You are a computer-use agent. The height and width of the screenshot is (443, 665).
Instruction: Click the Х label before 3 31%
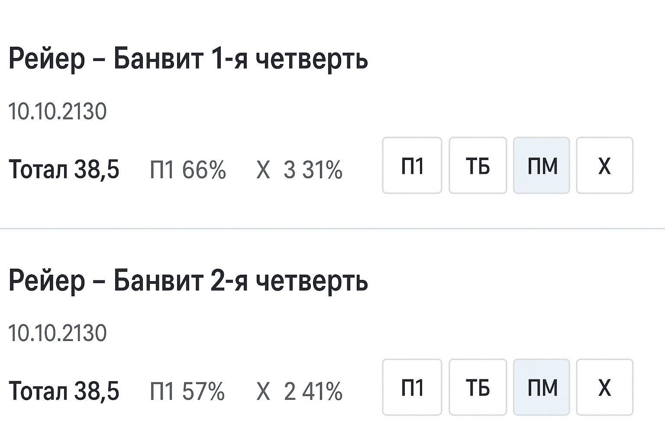tap(263, 170)
